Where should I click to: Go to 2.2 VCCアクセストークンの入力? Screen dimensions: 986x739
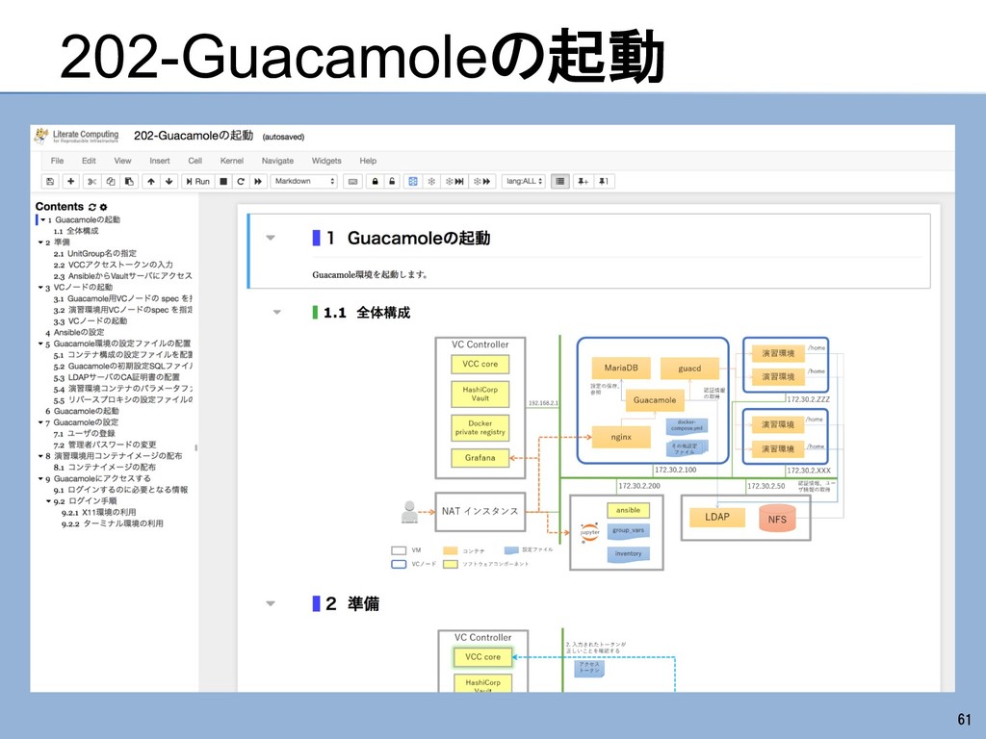(x=114, y=266)
